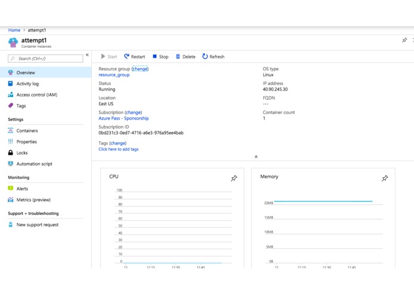Click the CPU chart title
The image size is (414, 294).
114,177
